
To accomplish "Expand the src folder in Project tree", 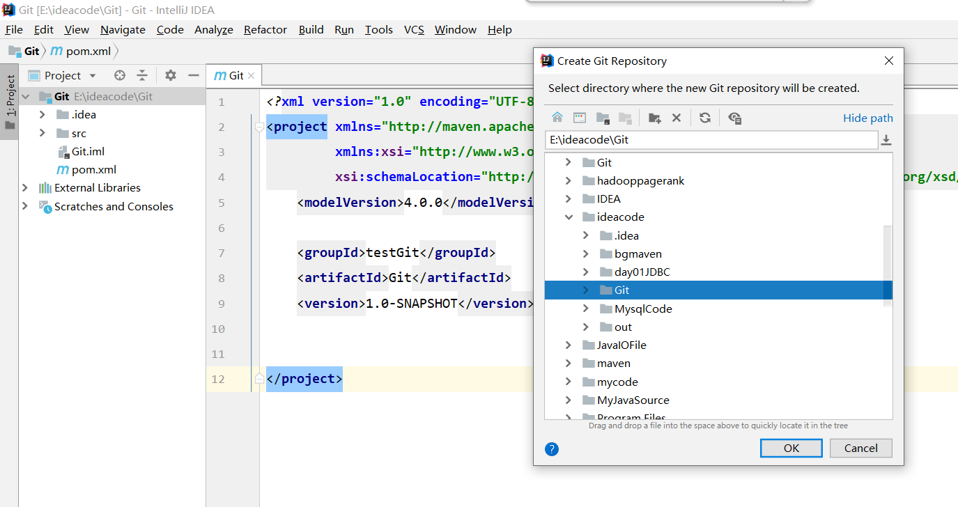I will click(43, 133).
